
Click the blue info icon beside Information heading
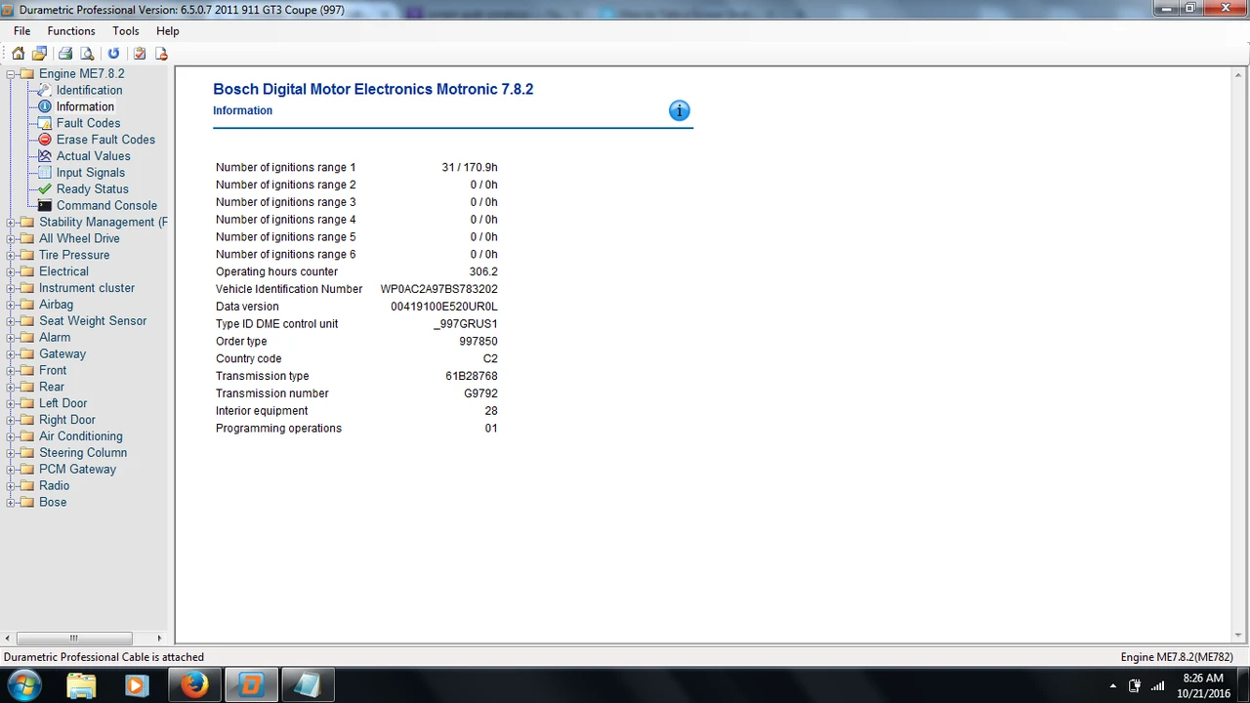679,110
